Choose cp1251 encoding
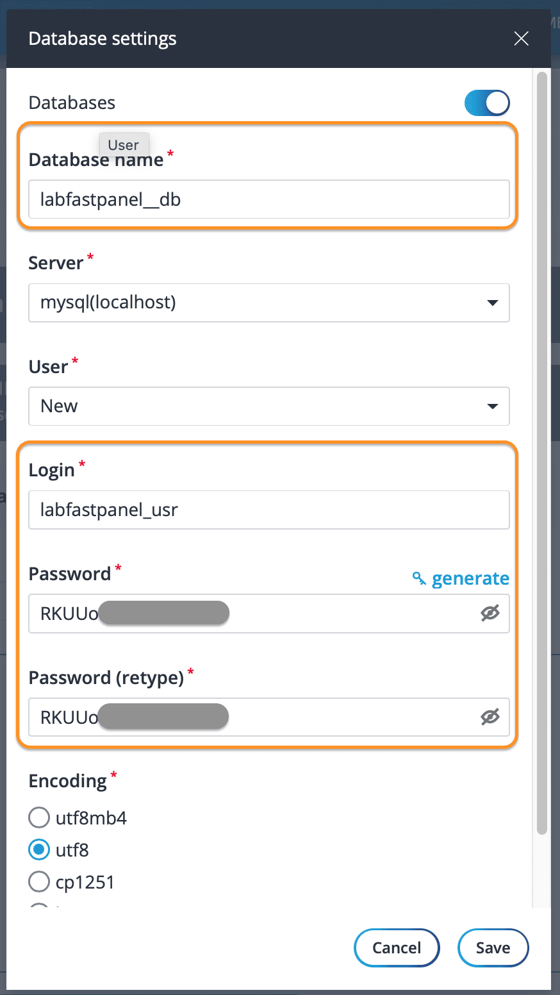The image size is (560, 995). (39, 882)
